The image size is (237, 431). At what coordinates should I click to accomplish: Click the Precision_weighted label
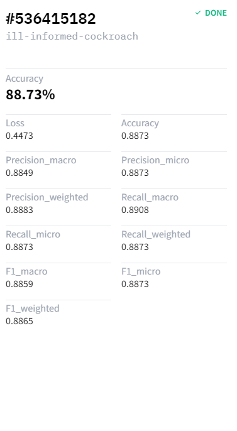47,197
